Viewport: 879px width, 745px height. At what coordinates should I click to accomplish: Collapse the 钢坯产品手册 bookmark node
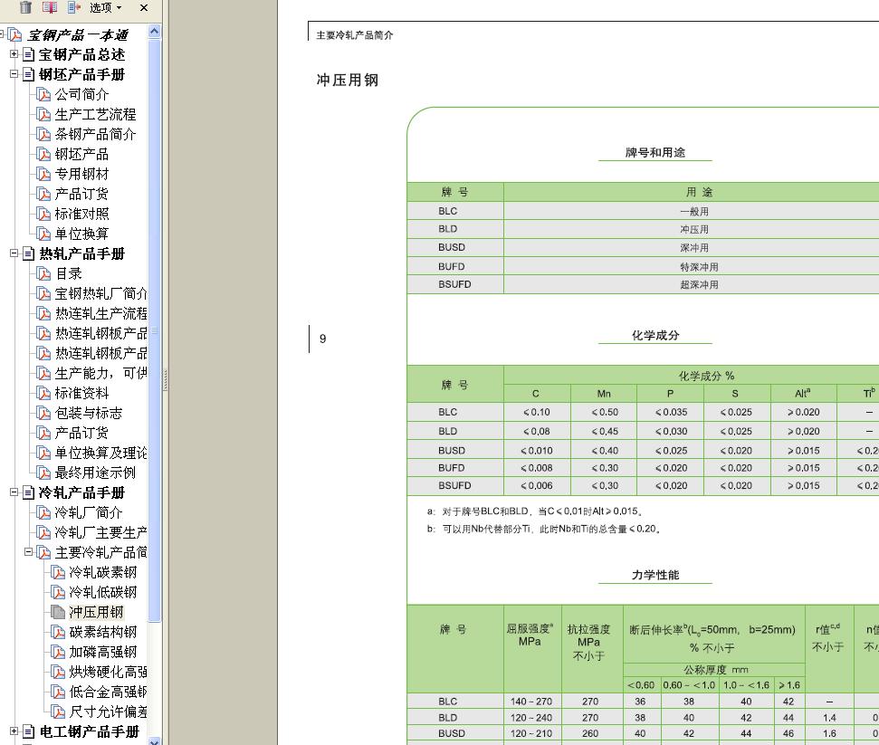pos(14,74)
